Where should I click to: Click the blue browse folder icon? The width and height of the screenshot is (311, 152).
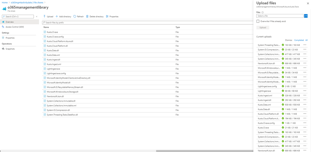point(306,16)
